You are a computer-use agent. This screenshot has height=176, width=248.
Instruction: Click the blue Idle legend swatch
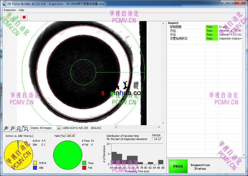pyautogui.click(x=35, y=168)
